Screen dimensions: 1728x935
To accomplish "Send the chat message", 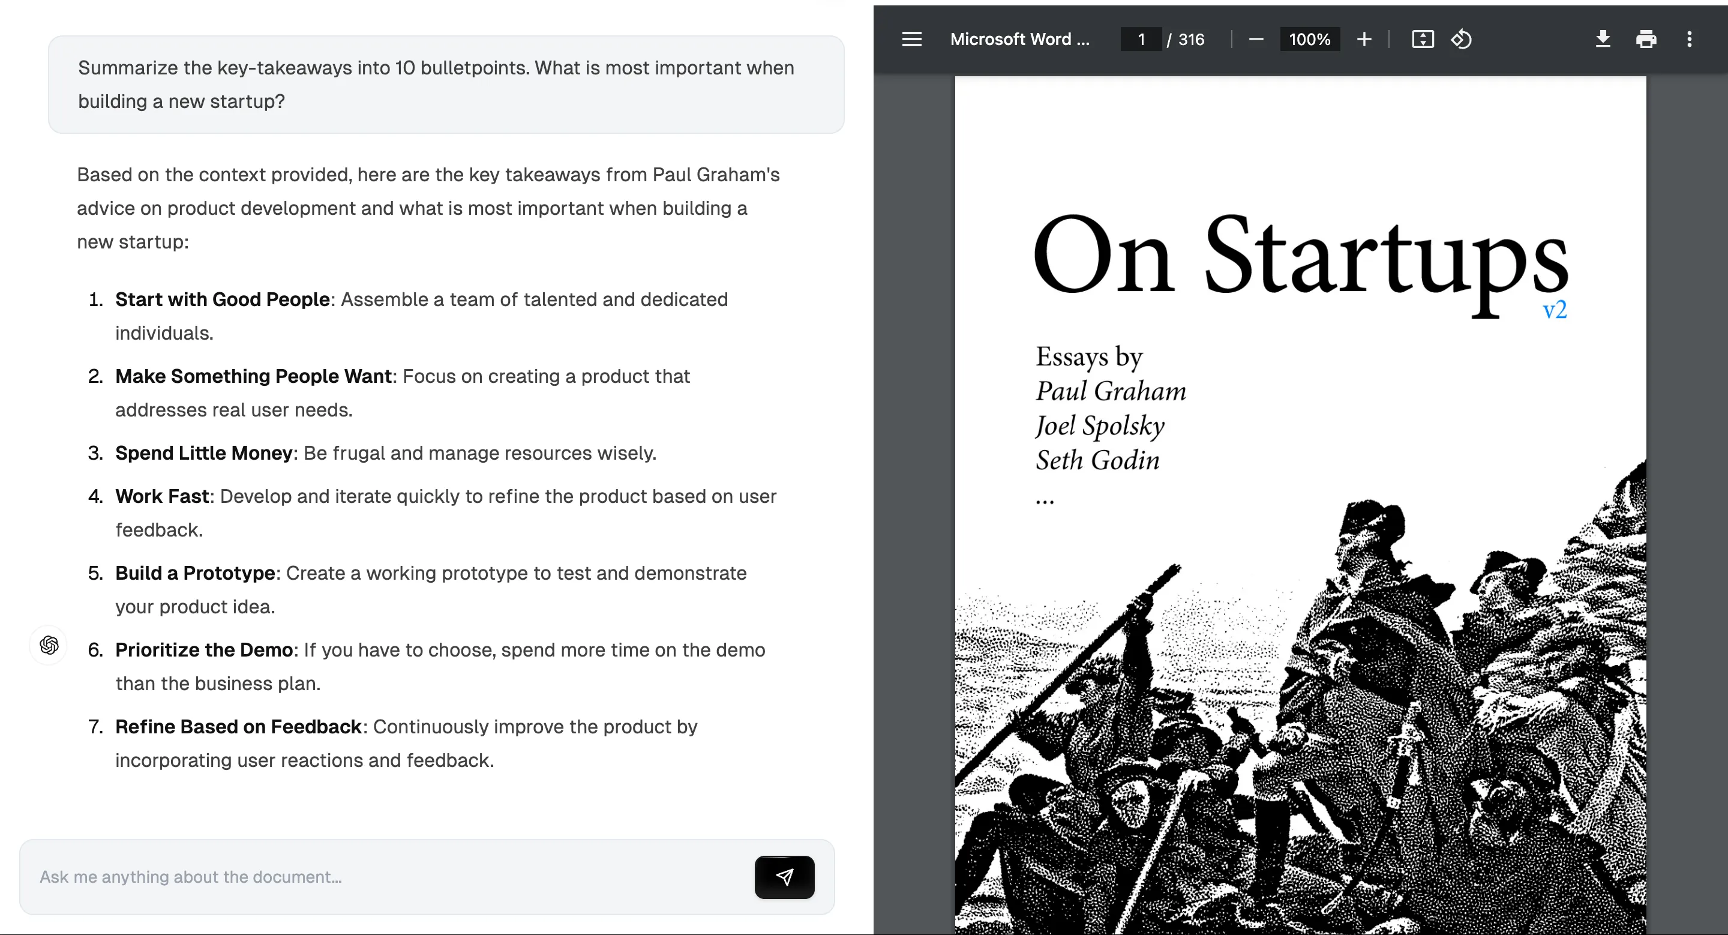I will click(784, 877).
